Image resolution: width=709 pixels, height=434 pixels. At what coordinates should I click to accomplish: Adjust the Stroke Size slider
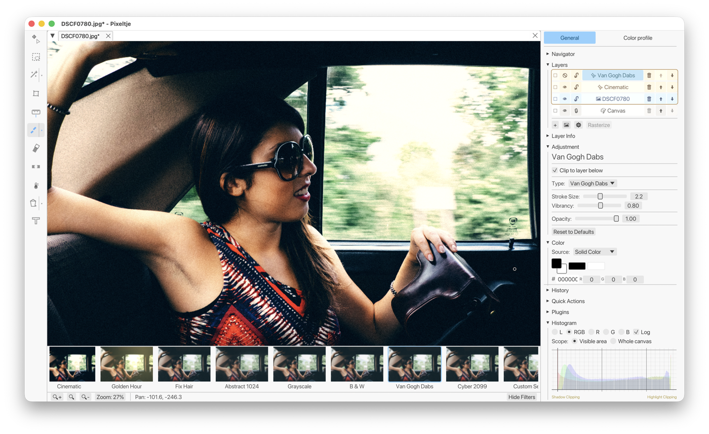(605, 196)
